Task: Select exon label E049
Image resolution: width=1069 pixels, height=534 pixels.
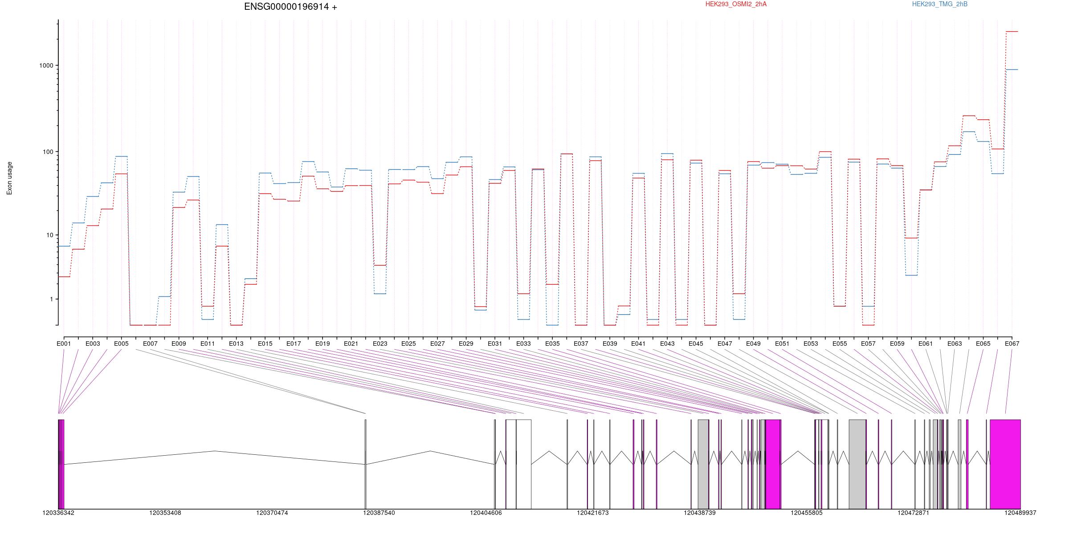Action: 753,344
